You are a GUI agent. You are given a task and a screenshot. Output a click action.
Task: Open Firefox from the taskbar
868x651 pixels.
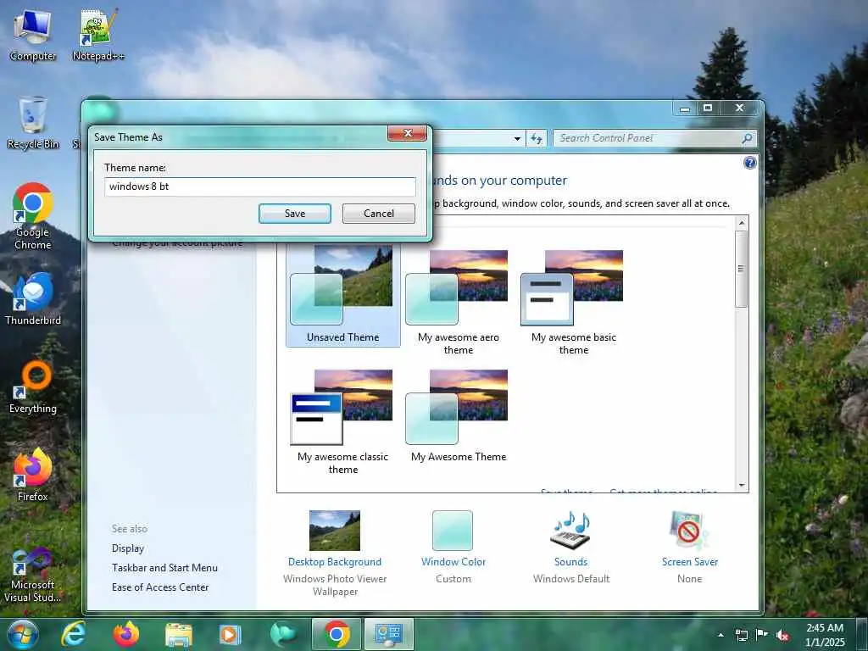(x=126, y=634)
